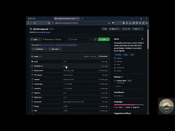The height and width of the screenshot is (131, 175).
Task: Open the extensions puzzle icon
Action: (127, 23)
